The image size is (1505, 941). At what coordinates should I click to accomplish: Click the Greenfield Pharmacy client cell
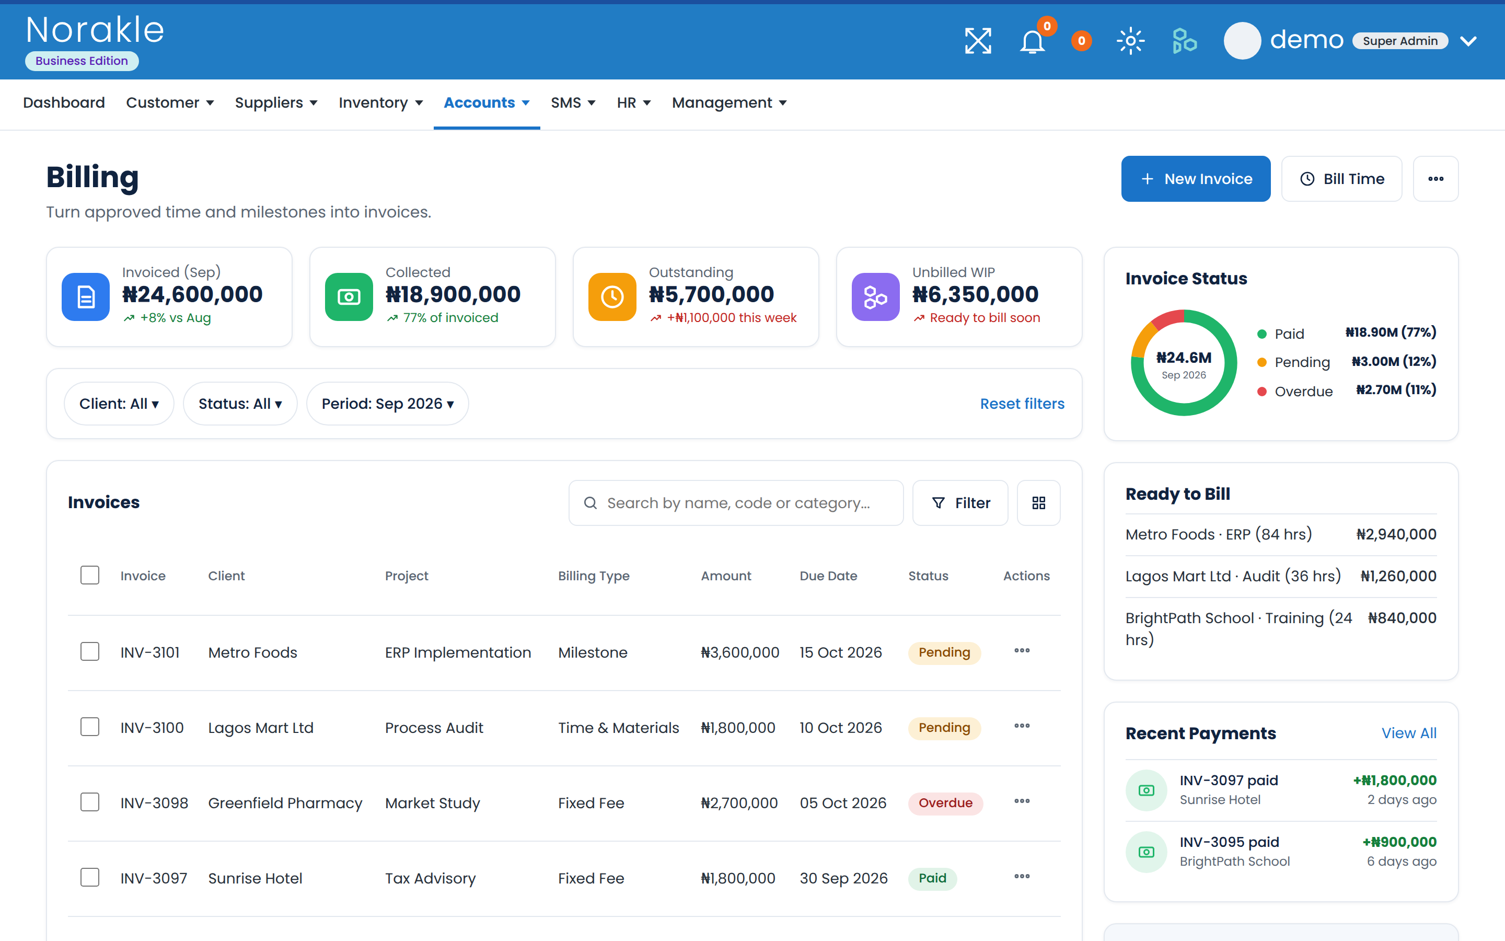285,803
